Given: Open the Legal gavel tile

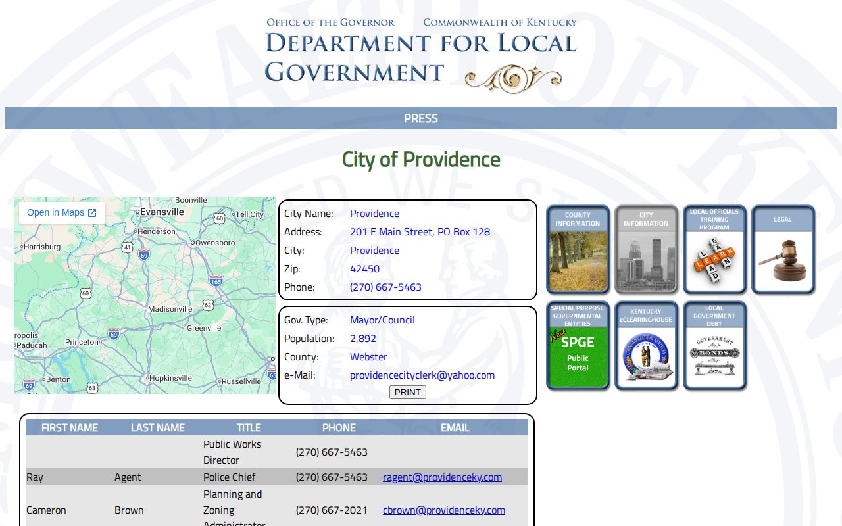Looking at the screenshot, I should click(783, 249).
